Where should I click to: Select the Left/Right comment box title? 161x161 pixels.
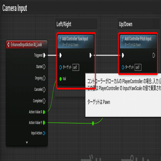[x=64, y=24]
